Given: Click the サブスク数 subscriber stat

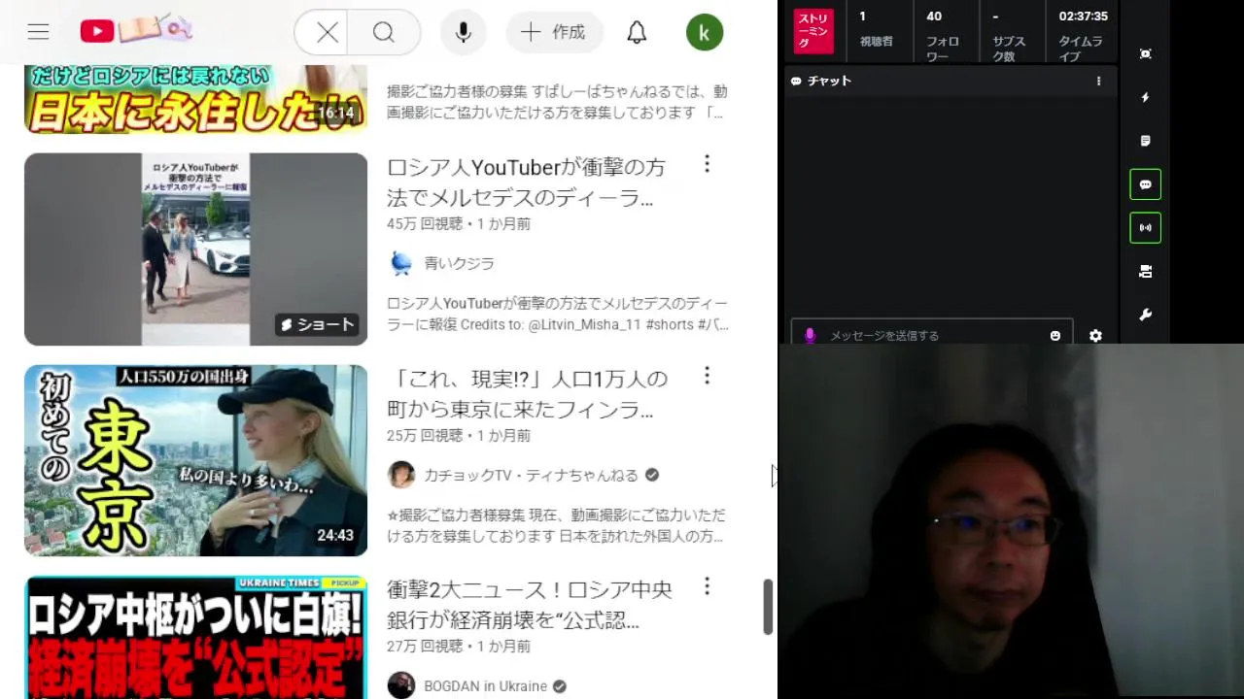Looking at the screenshot, I should 1010,36.
